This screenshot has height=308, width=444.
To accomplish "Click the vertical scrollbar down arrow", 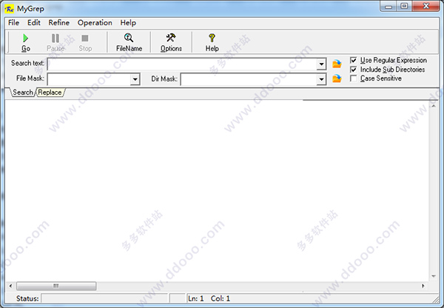I will (434, 276).
